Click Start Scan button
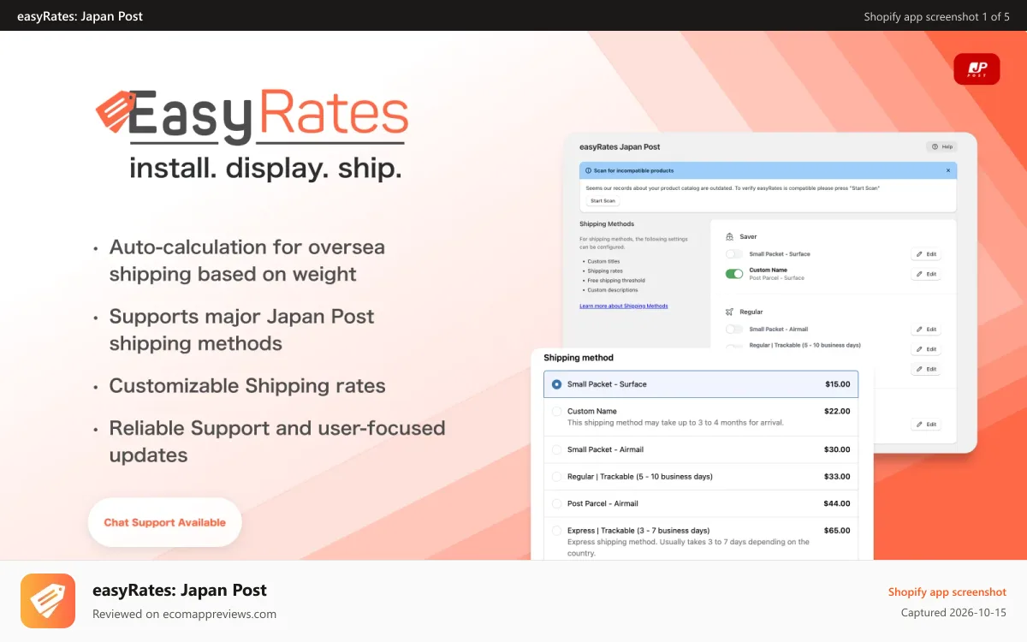1027x642 pixels. tap(603, 200)
